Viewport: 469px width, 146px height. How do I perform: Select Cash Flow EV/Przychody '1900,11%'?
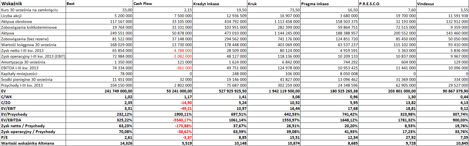[x=183, y=114]
